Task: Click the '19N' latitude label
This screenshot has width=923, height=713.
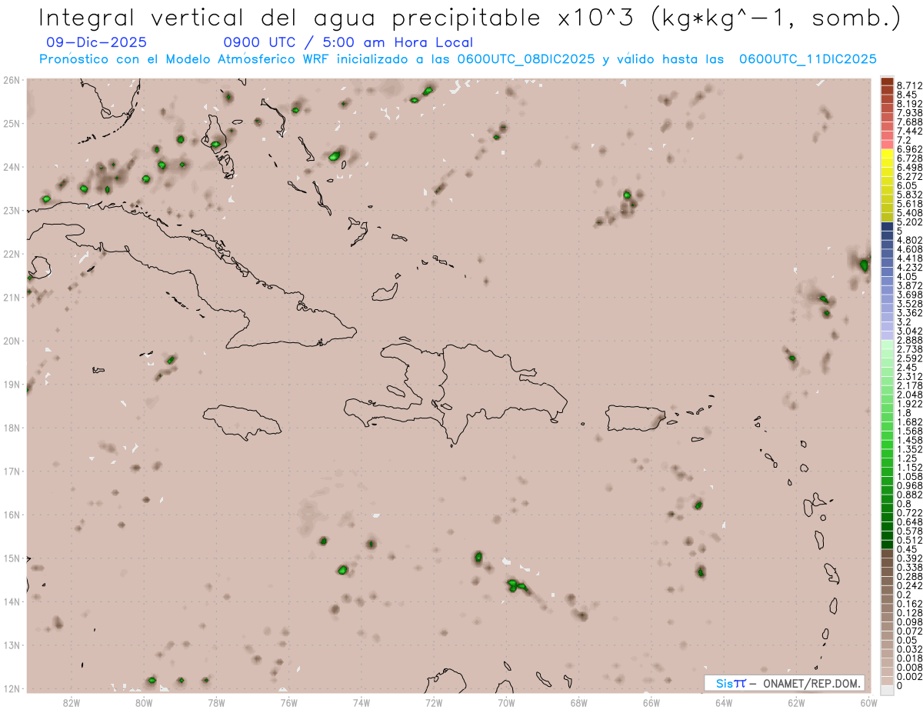Action: (x=12, y=384)
